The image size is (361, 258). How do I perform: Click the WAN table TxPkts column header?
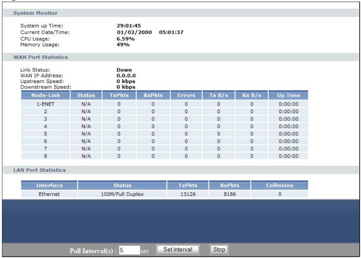pos(119,95)
